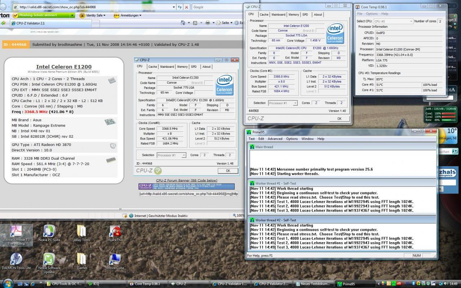Image resolution: width=461 pixels, height=288 pixels.
Task: Open Window menu in Prime95
Action: pos(307,139)
